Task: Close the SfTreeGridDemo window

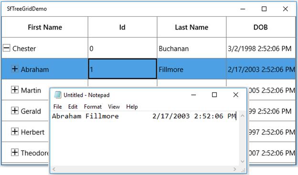Action: coord(285,9)
